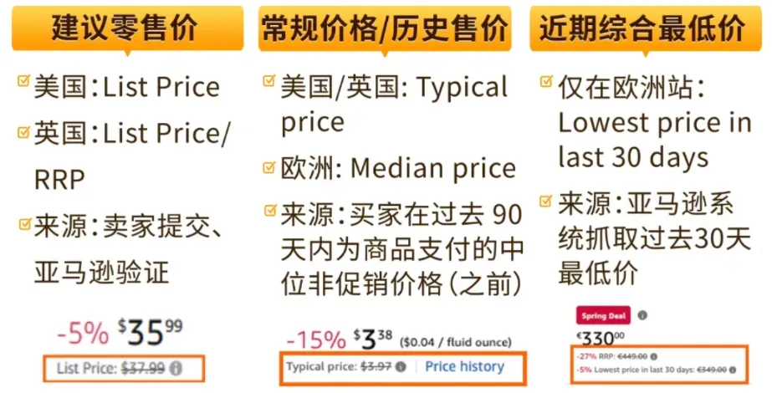
Task: Toggle the checkbox beside 英国: List Price/RRP
Action: pos(23,132)
